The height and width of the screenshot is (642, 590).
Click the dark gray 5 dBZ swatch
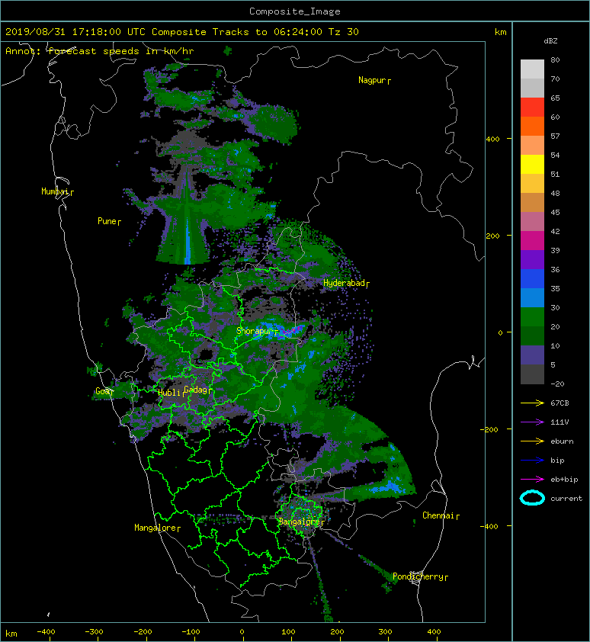click(532, 374)
